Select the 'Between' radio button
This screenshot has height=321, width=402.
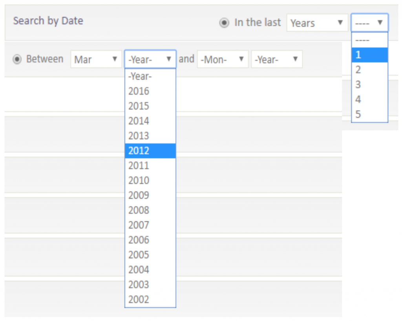pyautogui.click(x=17, y=60)
